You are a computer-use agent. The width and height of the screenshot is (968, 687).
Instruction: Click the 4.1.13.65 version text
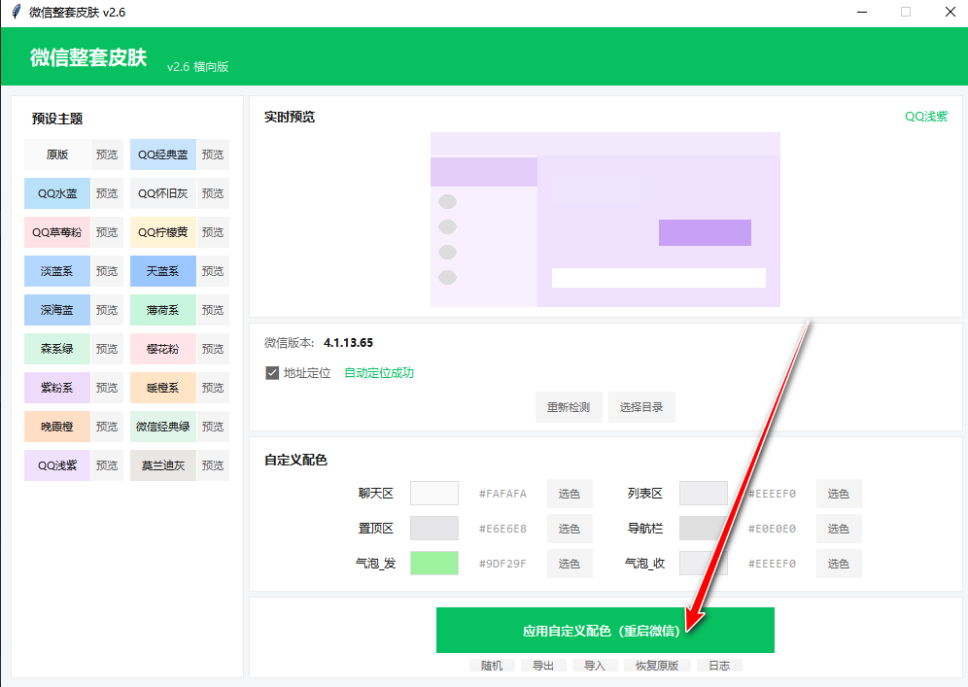[x=348, y=343]
